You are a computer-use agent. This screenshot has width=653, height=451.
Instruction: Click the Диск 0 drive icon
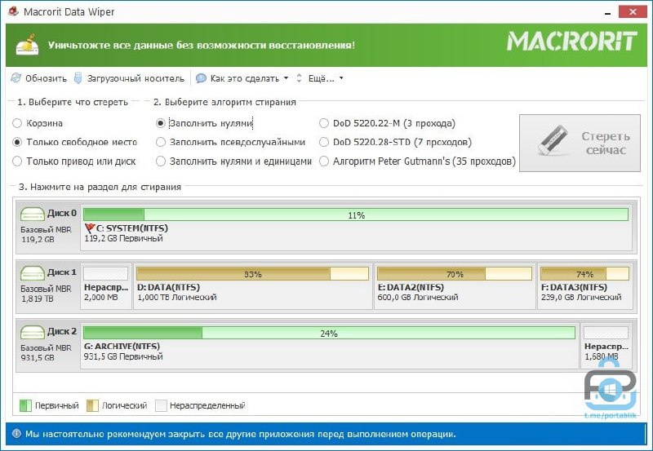[33, 214]
